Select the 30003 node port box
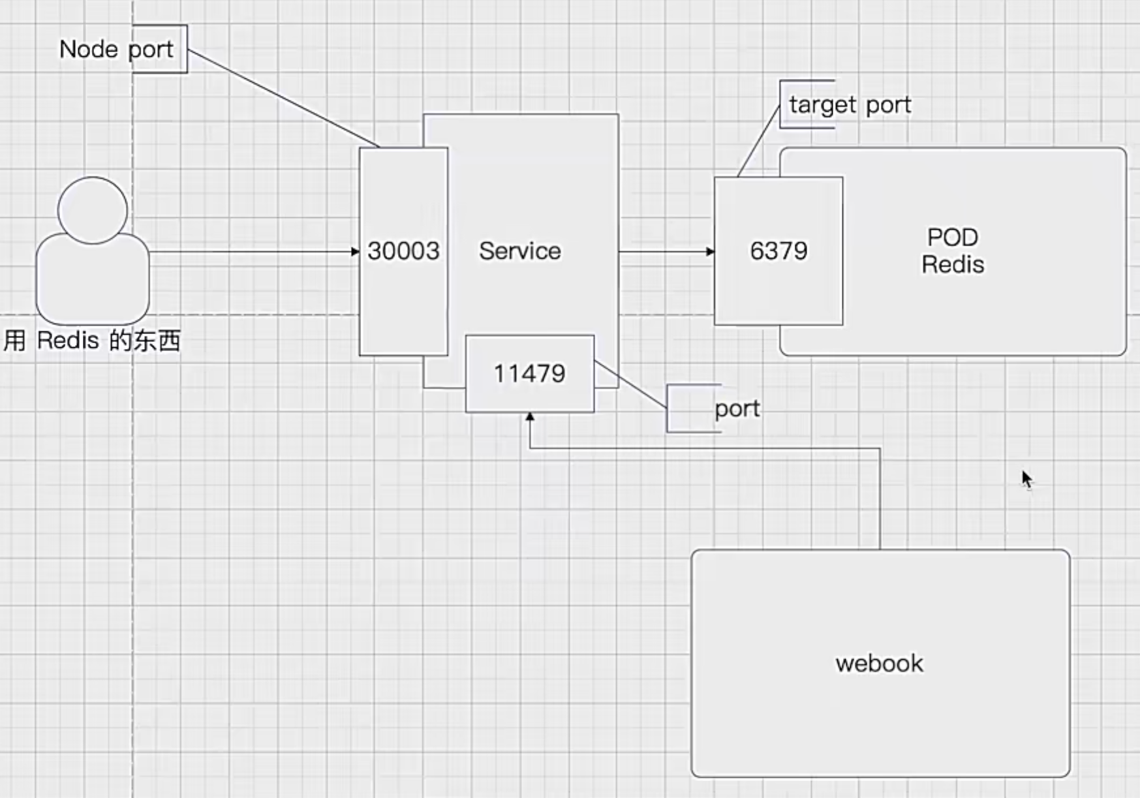 click(403, 251)
